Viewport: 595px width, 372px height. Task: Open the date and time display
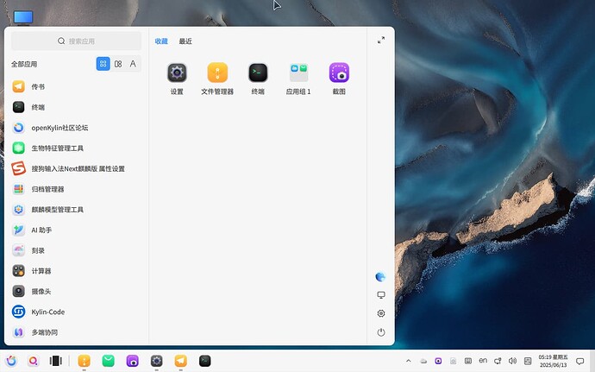(551, 361)
